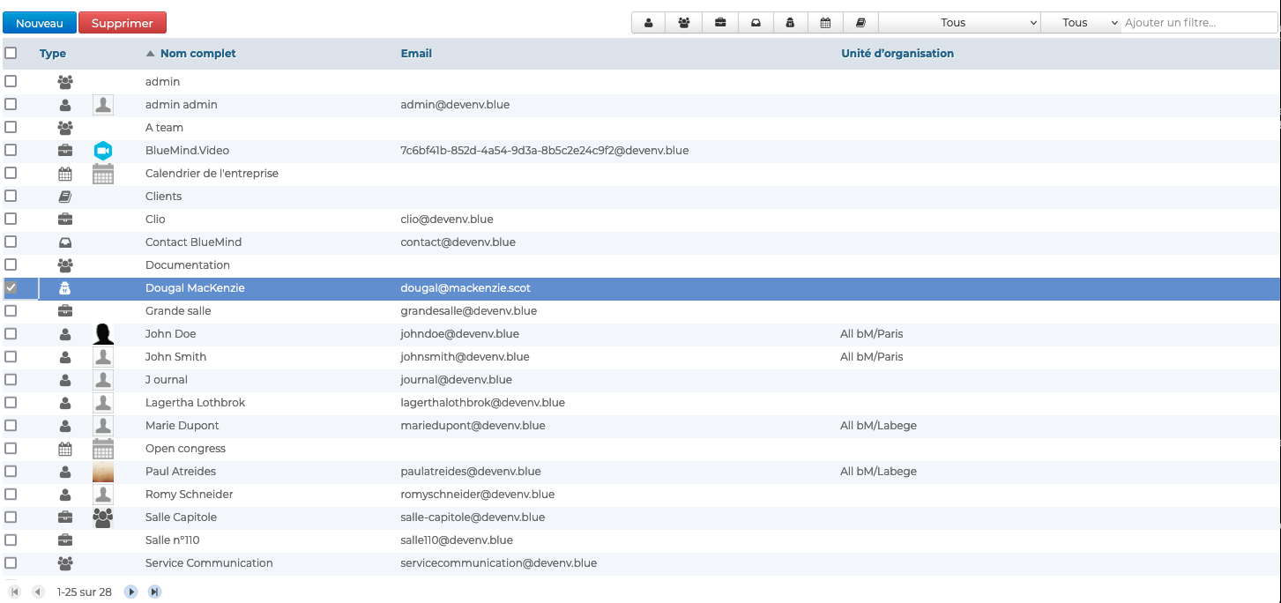Click the Email column header

(x=416, y=54)
